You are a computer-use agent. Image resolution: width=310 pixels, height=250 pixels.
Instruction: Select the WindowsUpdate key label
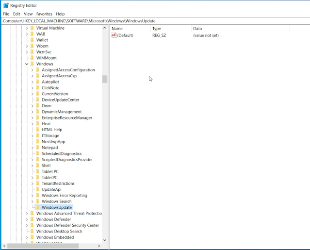(57, 207)
